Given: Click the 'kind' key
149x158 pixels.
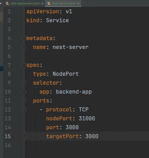Looking at the screenshot, I should 33,20.
